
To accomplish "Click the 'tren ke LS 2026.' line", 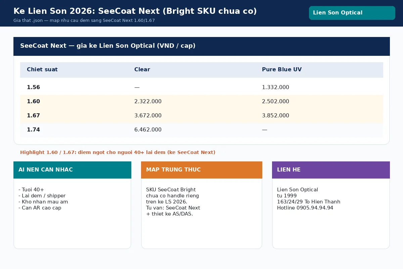I will pyautogui.click(x=167, y=202).
